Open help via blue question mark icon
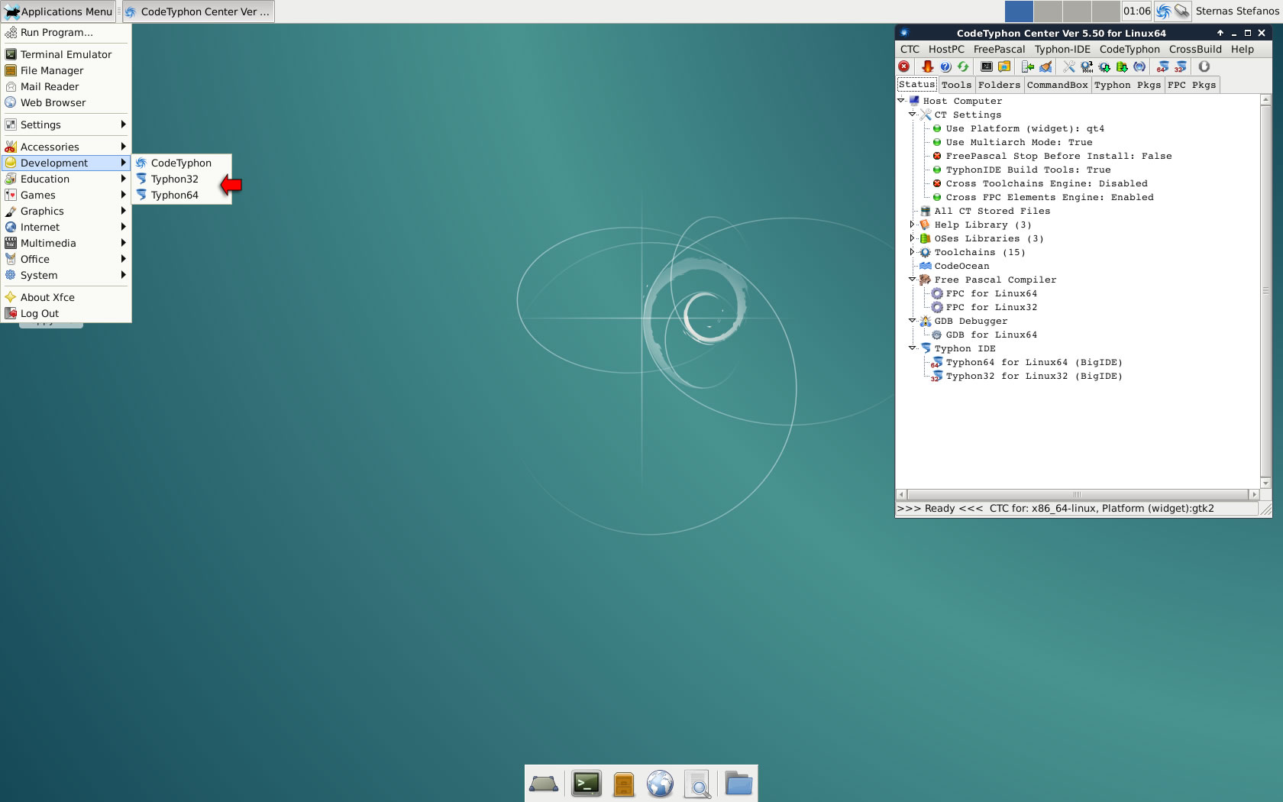Screen dimensions: 1283x802 pyautogui.click(x=945, y=66)
